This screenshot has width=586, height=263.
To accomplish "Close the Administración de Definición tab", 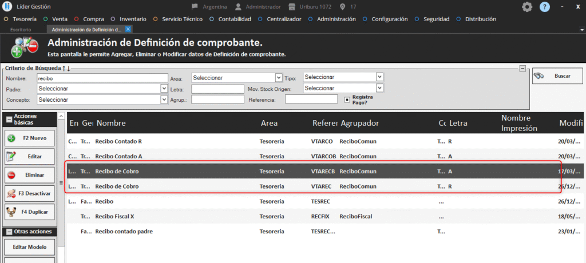I will [x=128, y=29].
